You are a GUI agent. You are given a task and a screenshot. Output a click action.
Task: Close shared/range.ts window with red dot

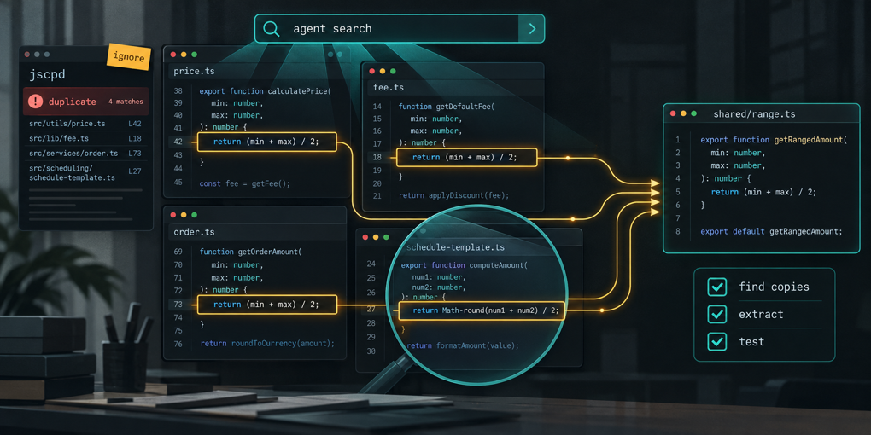tap(673, 113)
